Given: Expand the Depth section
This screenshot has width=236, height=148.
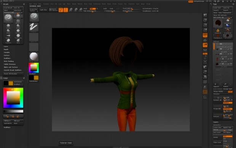Looking at the screenshot, I should (x=6, y=50).
